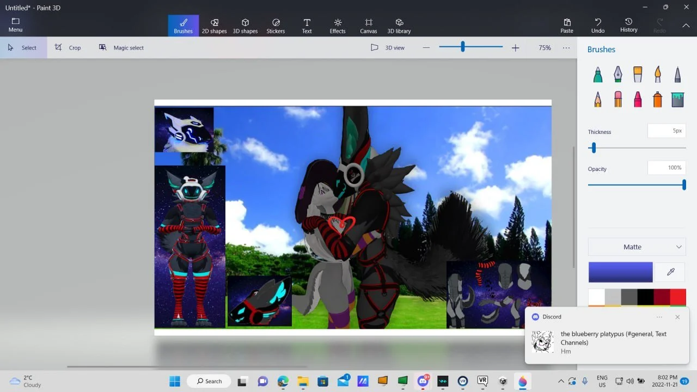
Task: Pick a color with the eyedropper
Action: click(670, 272)
